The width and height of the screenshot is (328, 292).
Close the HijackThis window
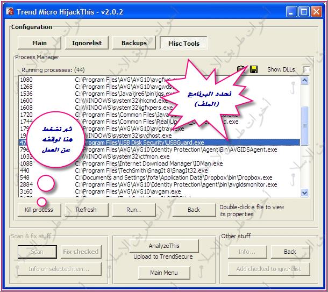tap(316, 11)
